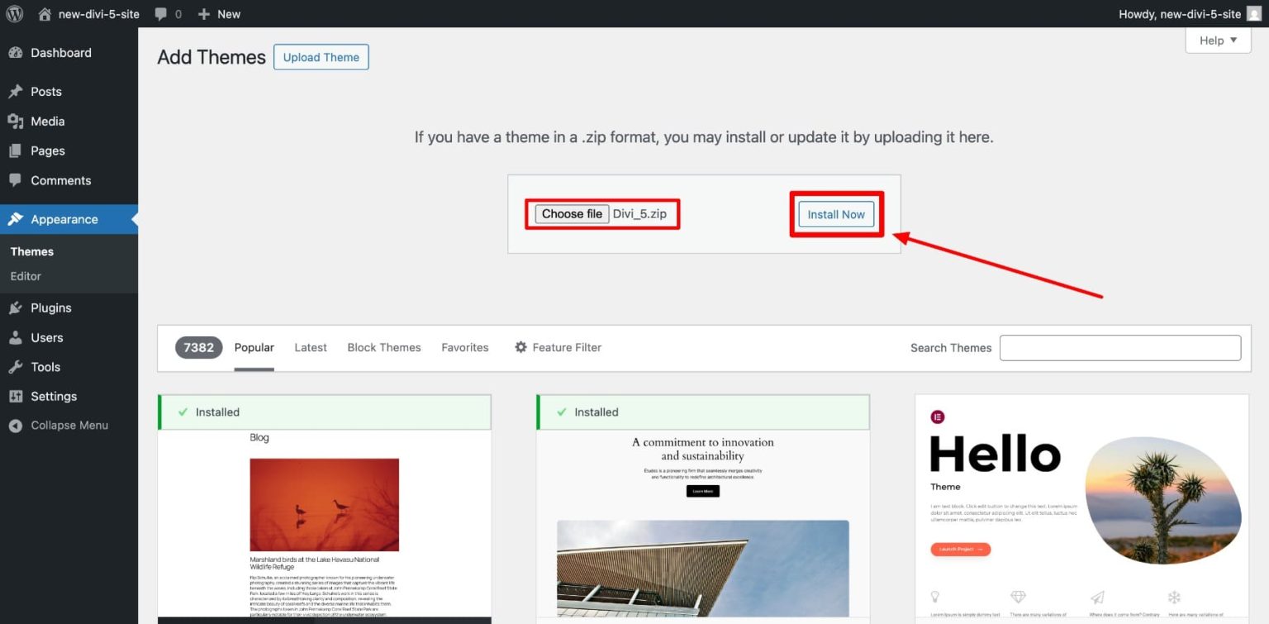Open the Block Themes tab

pyautogui.click(x=383, y=347)
